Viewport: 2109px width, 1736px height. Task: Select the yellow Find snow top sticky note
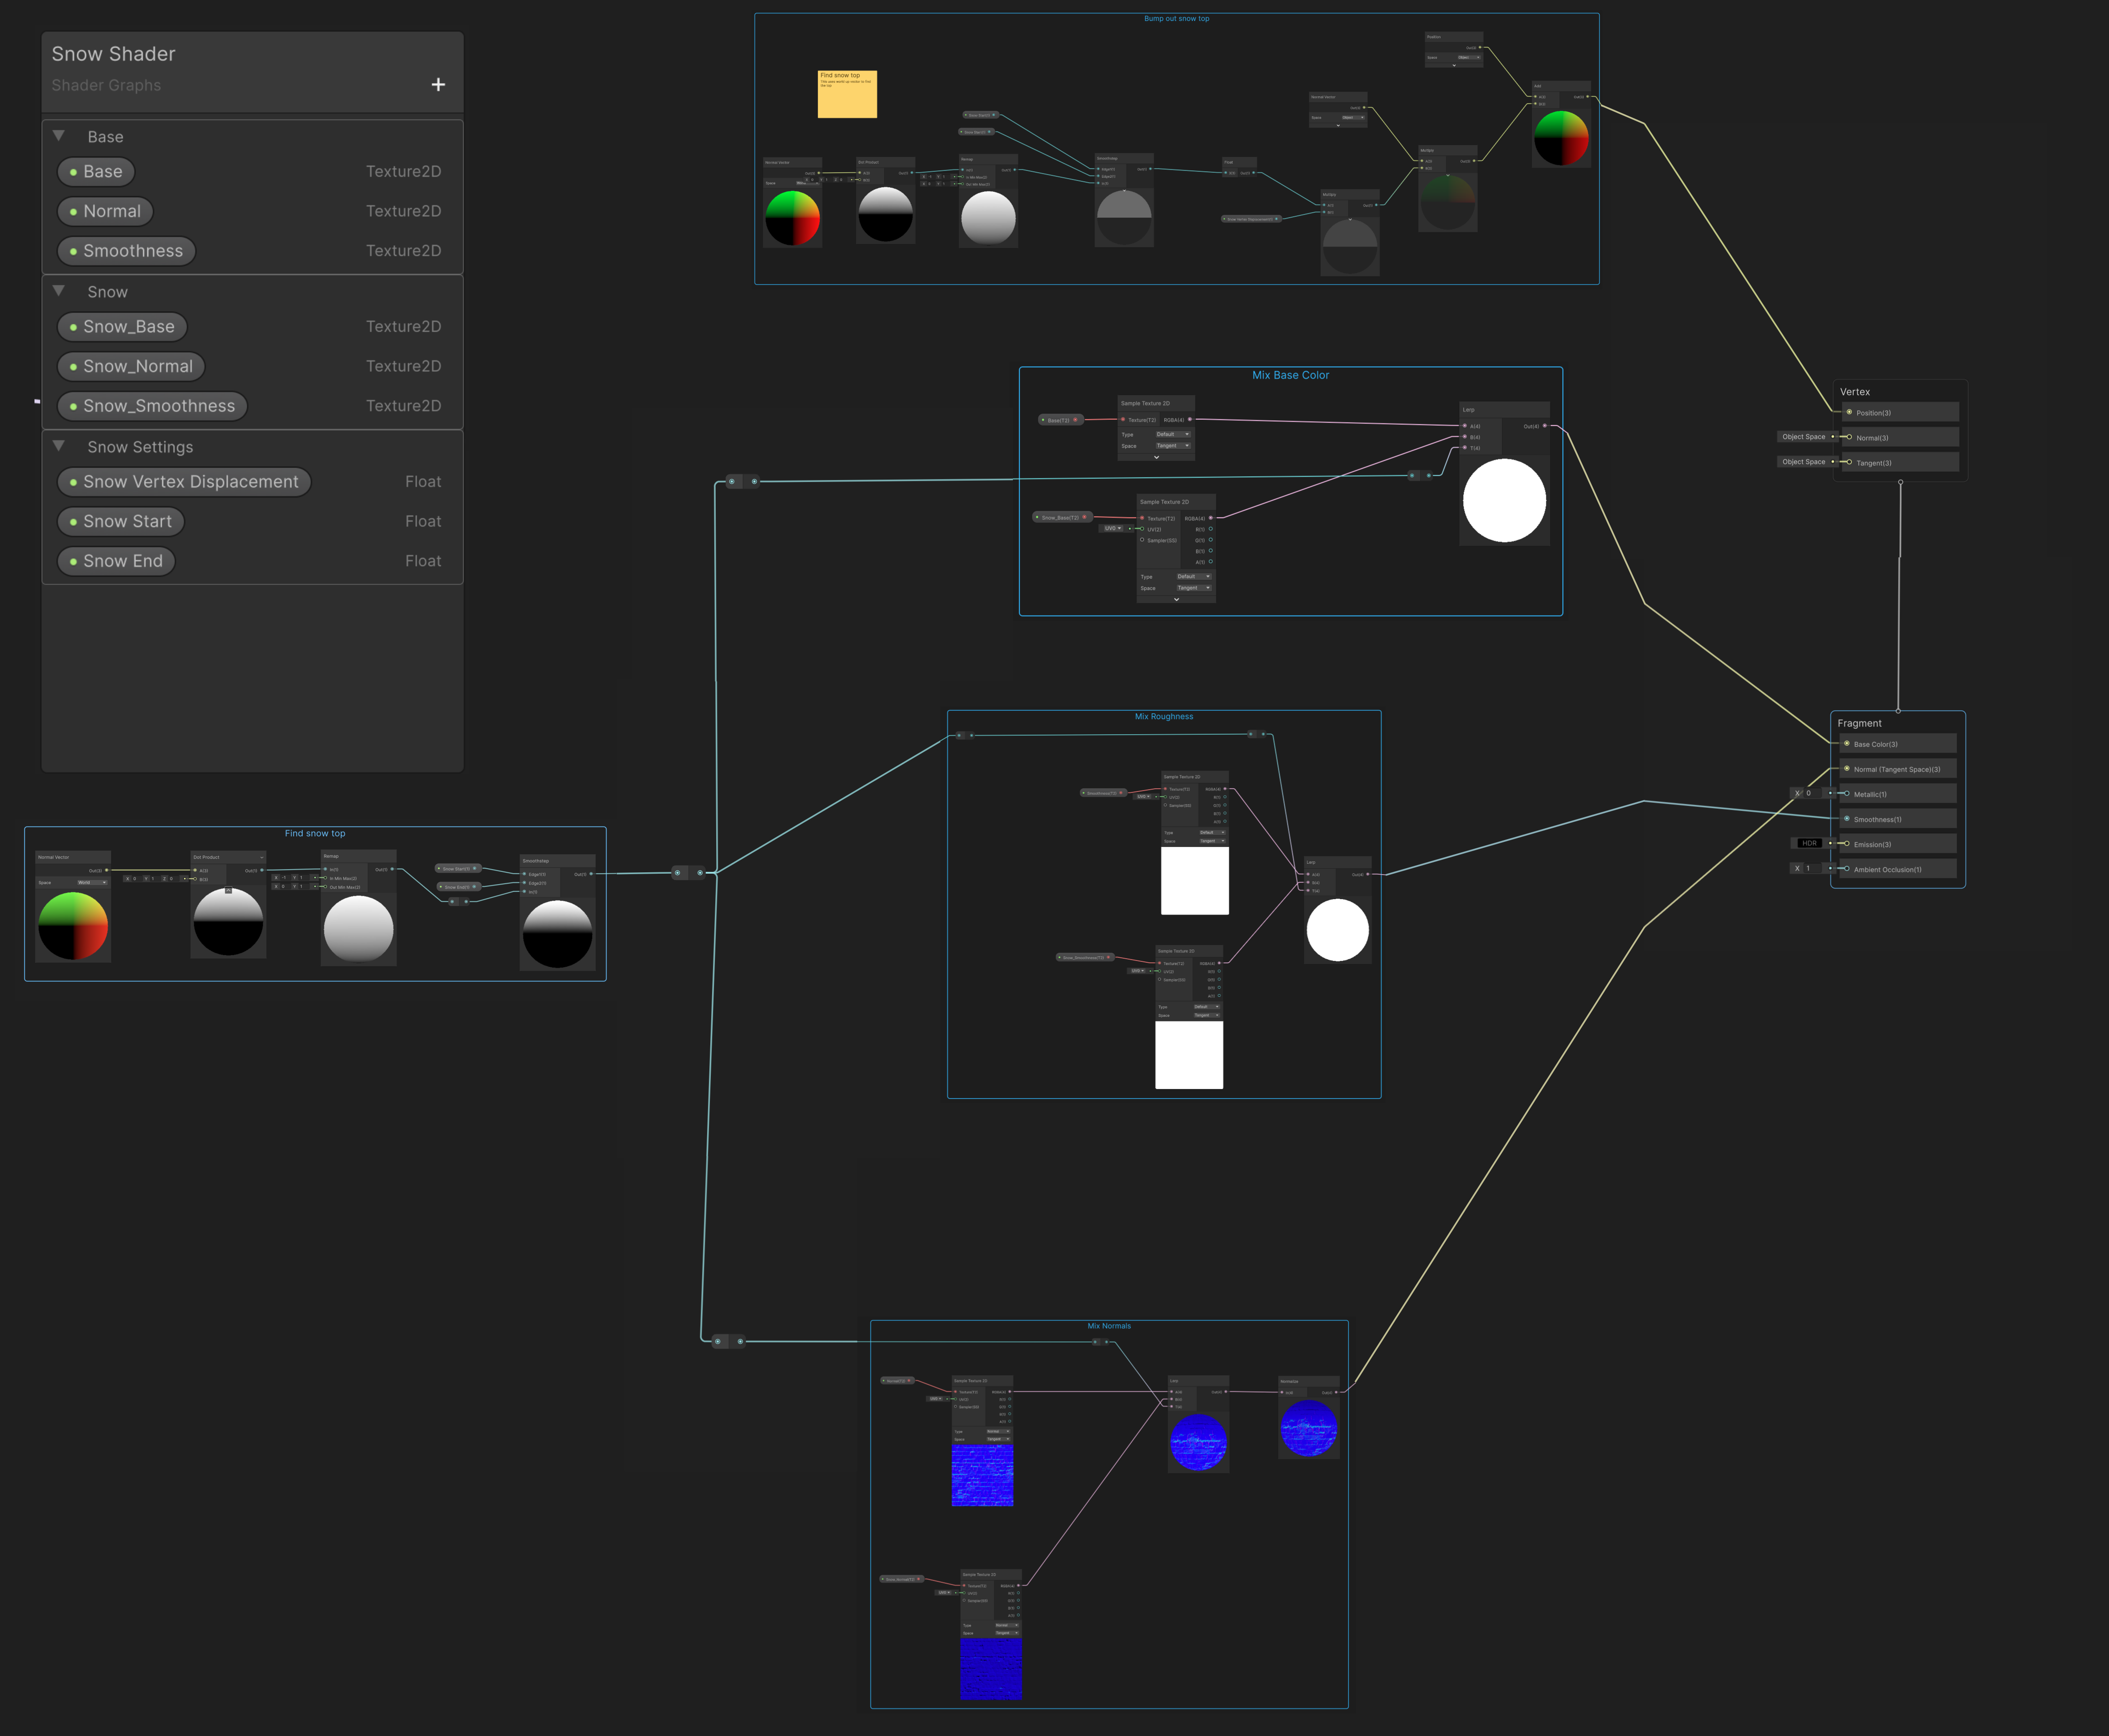tap(847, 94)
